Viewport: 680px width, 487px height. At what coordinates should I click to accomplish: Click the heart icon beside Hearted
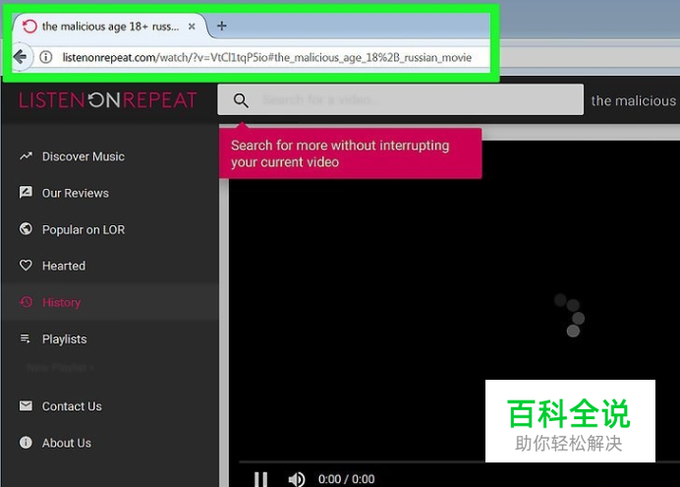(26, 266)
